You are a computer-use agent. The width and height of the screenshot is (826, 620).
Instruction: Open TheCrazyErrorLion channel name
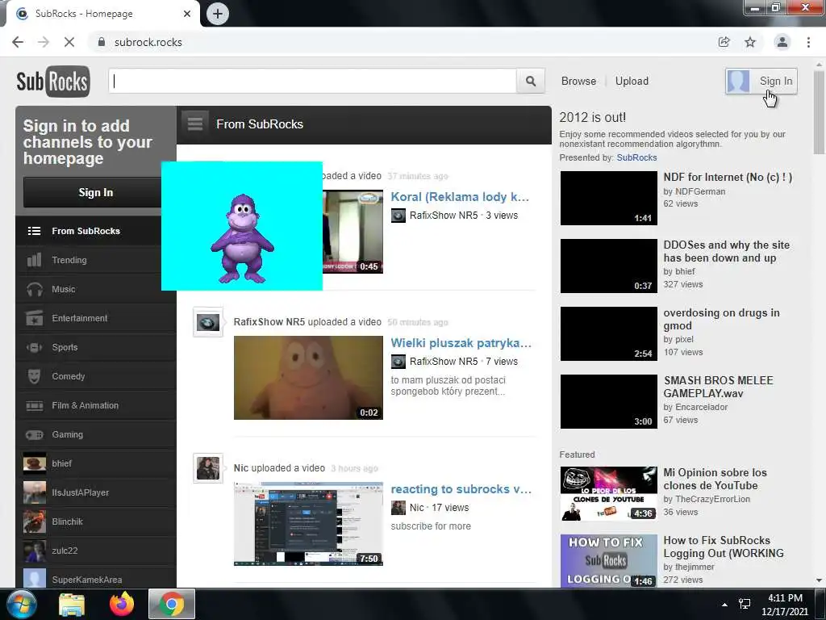(712, 499)
